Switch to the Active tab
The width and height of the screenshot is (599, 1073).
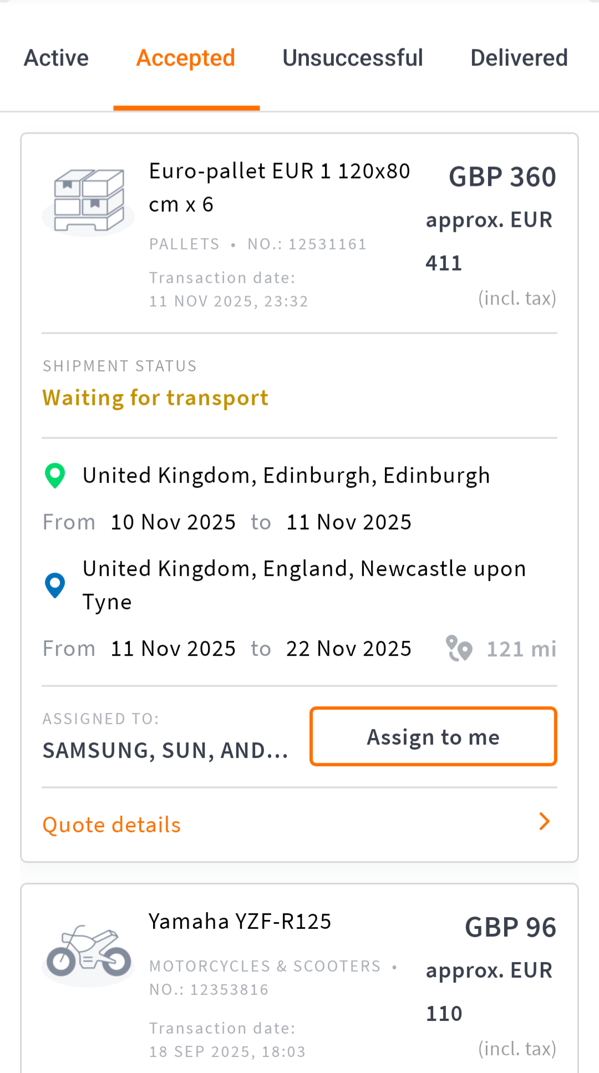[x=56, y=58]
